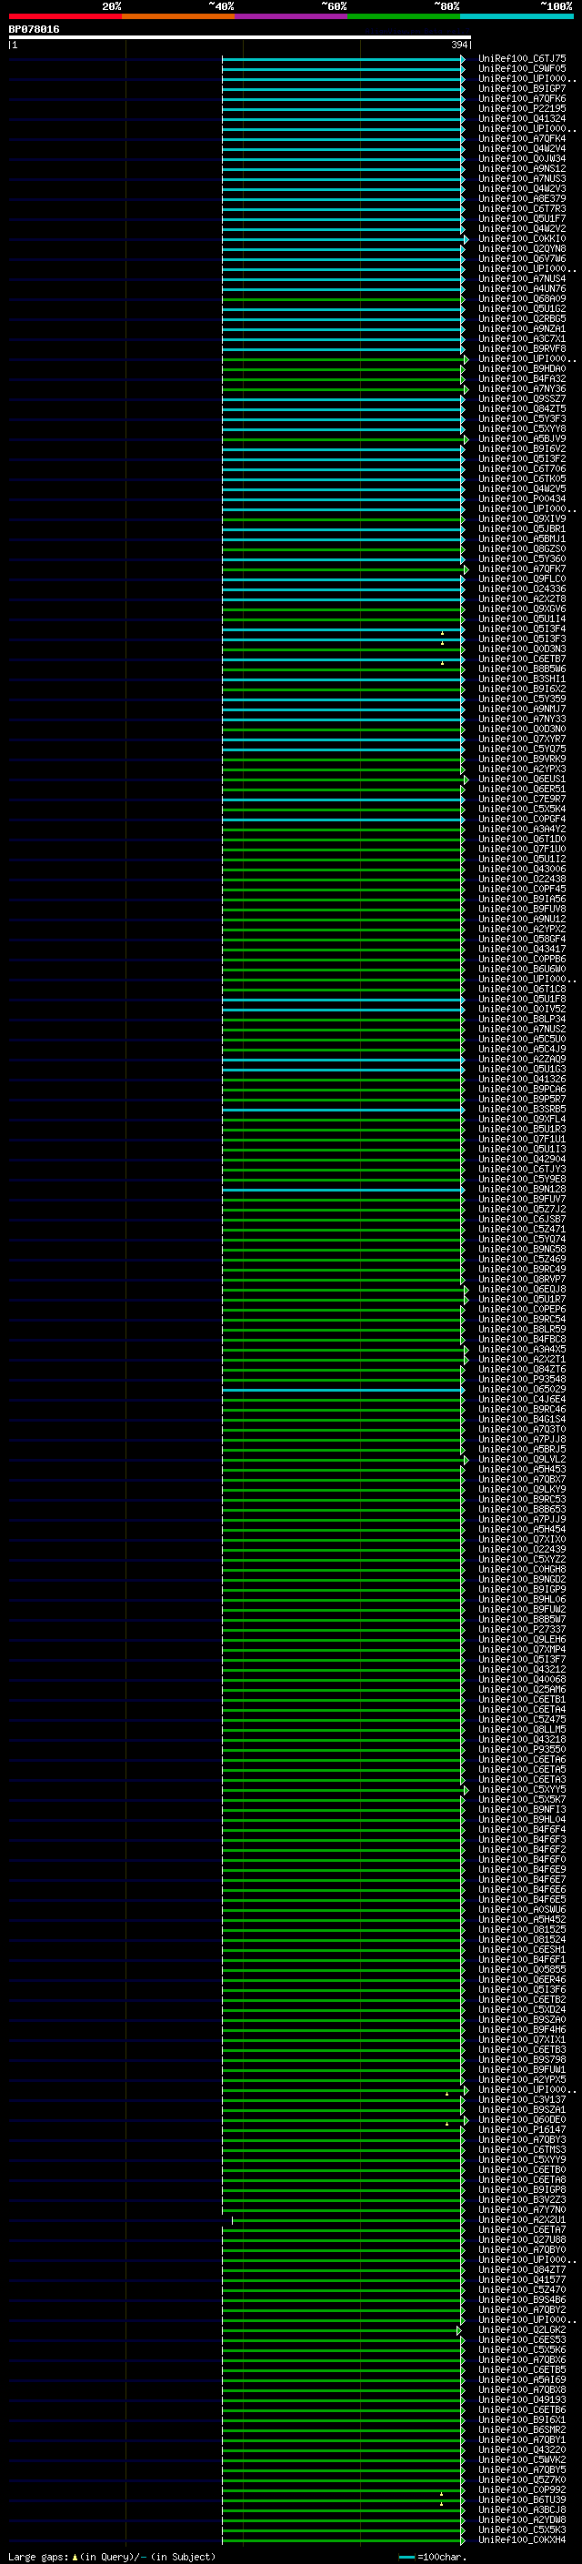582x2564 pixels.
Task: Click the cyan ~100% identity legend segment
Action: (517, 16)
